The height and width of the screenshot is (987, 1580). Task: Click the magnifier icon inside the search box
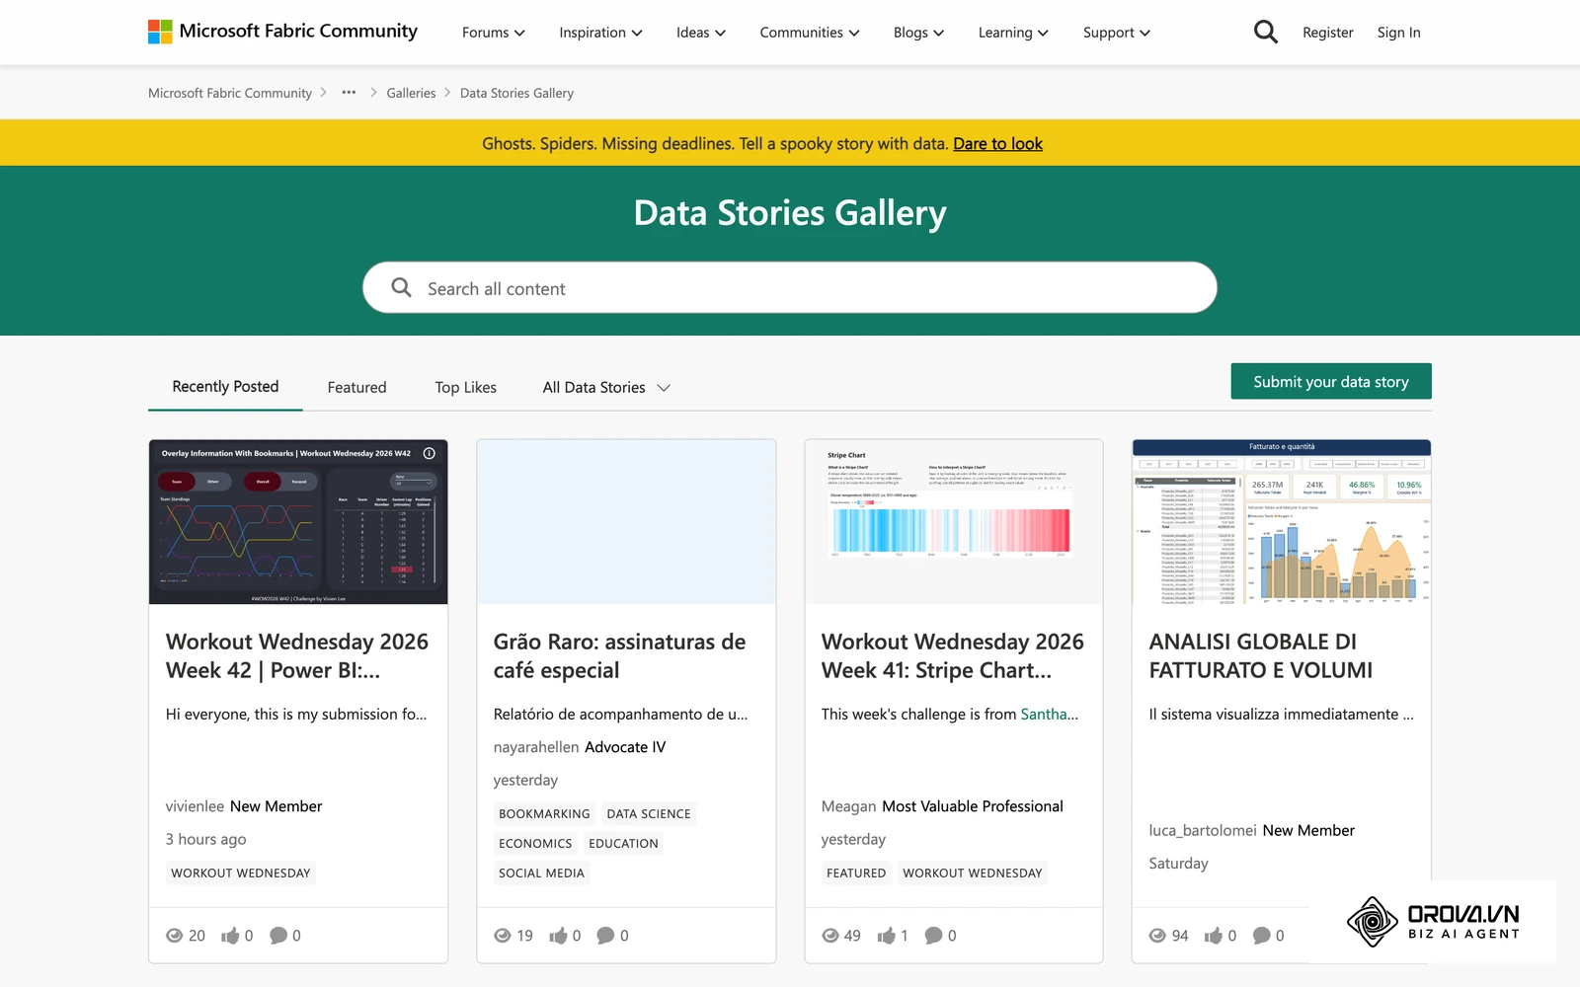coord(401,287)
